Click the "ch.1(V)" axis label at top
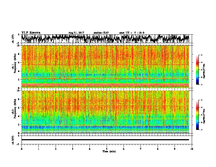 point(13,39)
